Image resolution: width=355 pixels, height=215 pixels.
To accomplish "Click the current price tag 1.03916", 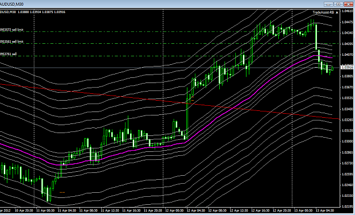I will pyautogui.click(x=347, y=67).
